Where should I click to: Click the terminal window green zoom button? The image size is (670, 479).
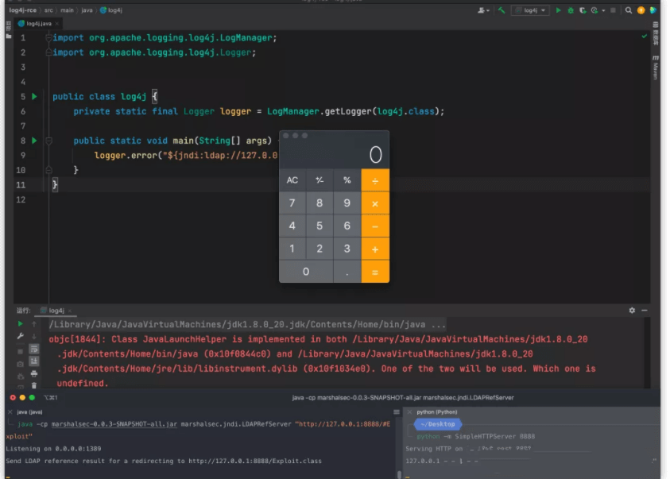[x=32, y=397]
